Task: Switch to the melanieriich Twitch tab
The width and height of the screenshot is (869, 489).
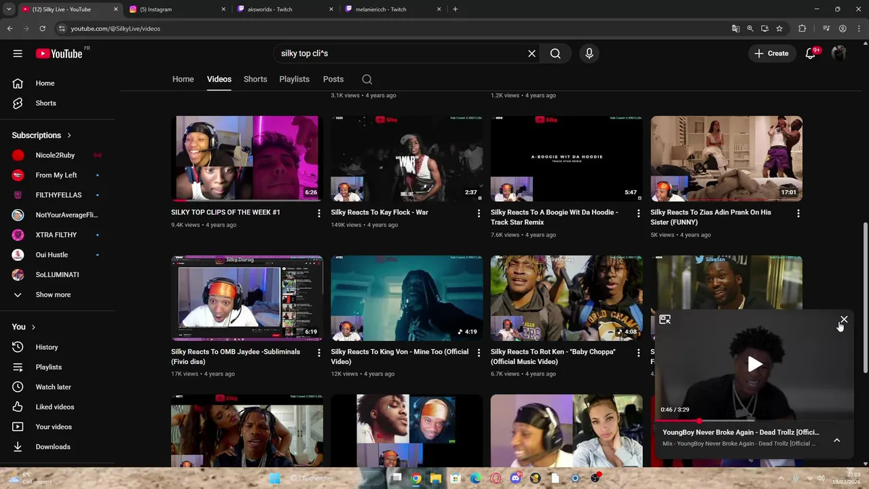Action: 392,10
